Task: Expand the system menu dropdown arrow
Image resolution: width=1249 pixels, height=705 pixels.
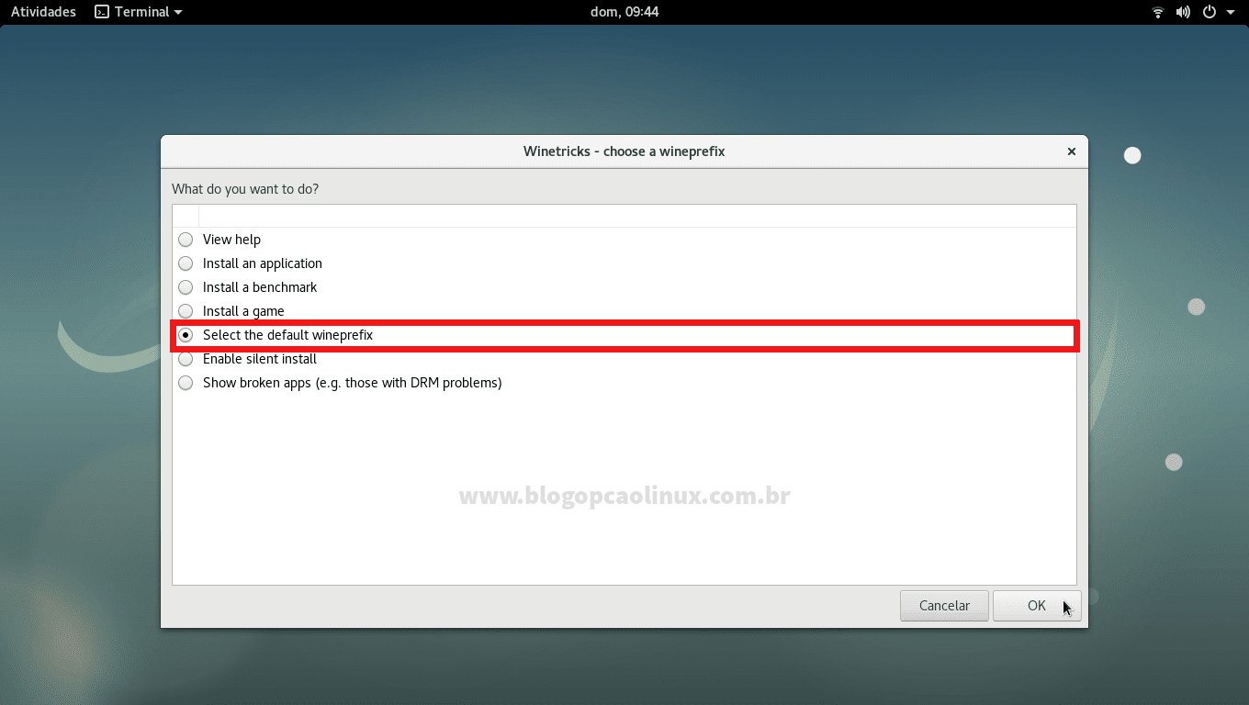Action: coord(1231,12)
